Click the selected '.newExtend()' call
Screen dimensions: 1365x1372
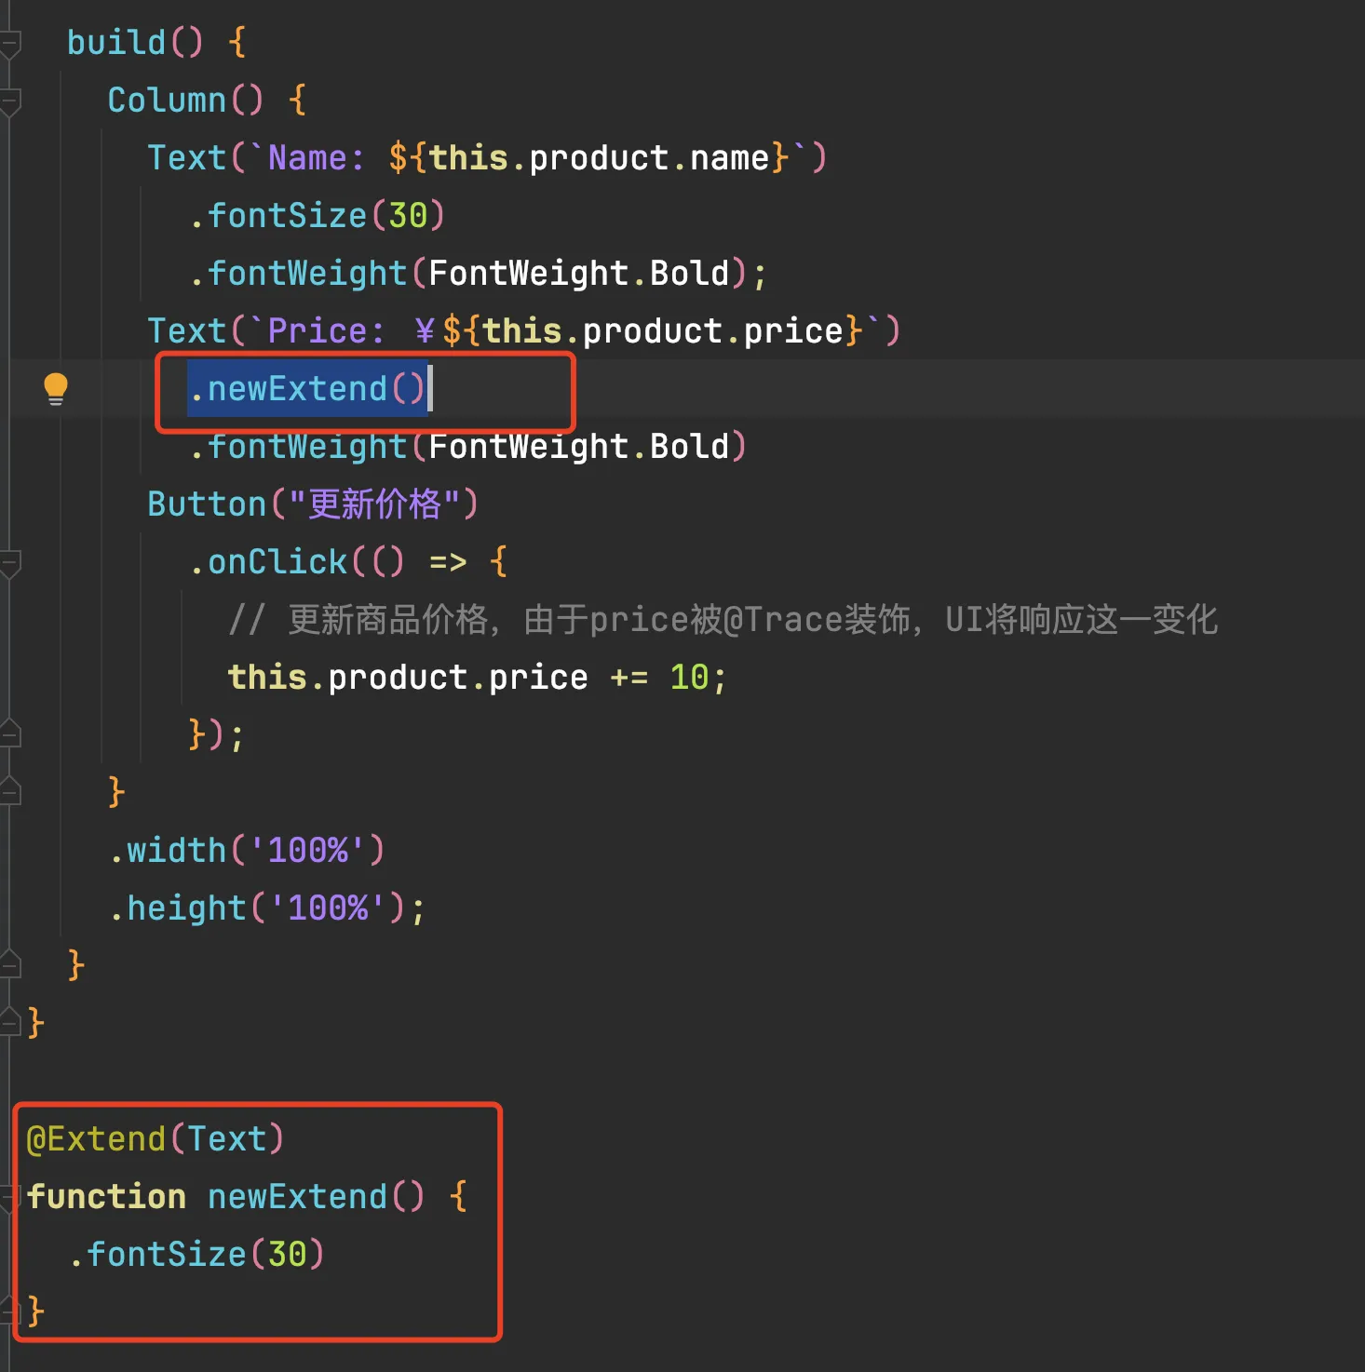tap(307, 389)
